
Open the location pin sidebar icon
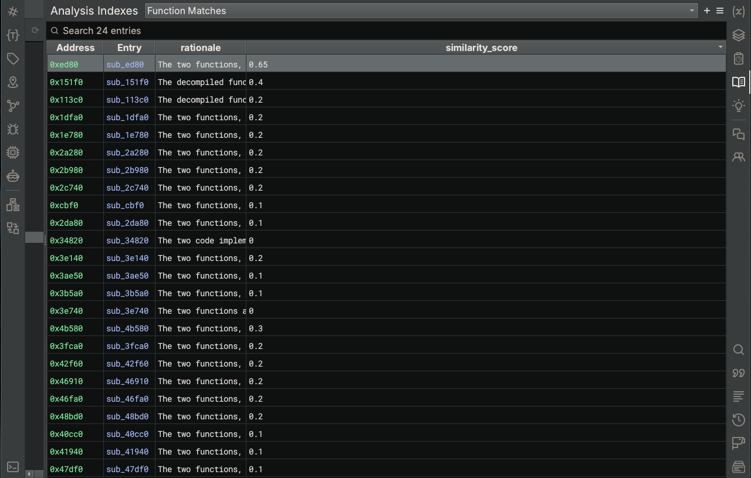[x=13, y=82]
